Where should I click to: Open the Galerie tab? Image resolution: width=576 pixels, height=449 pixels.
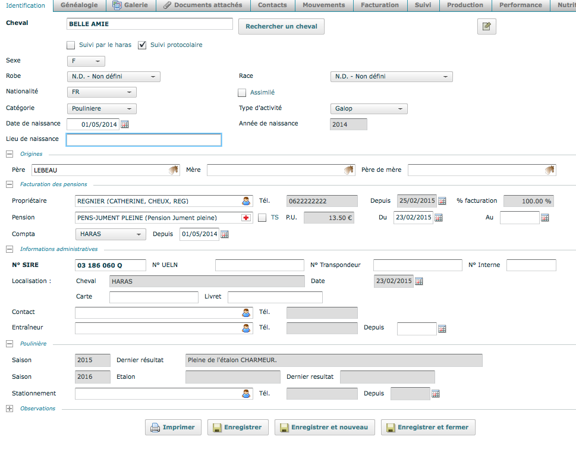pyautogui.click(x=131, y=5)
